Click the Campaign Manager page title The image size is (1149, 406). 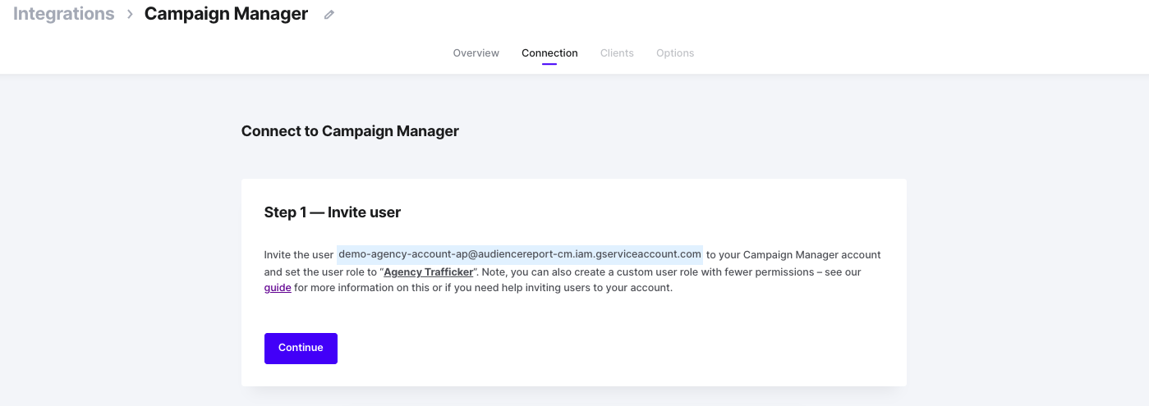pyautogui.click(x=227, y=14)
